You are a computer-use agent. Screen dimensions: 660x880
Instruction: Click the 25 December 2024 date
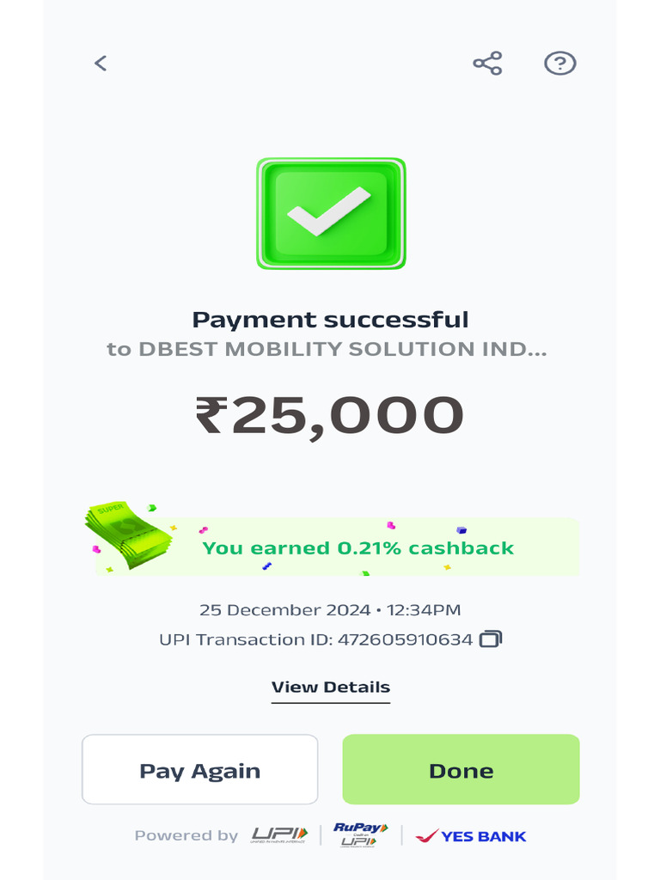[x=284, y=610]
